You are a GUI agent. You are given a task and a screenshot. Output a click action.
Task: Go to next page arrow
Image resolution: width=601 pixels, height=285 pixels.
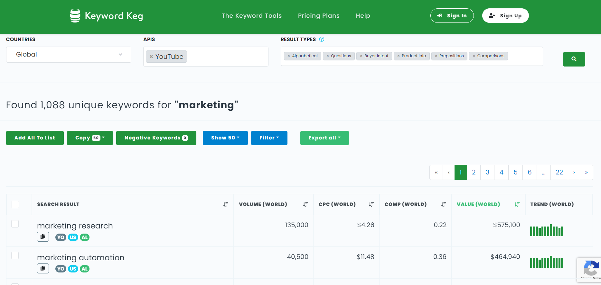coord(574,173)
